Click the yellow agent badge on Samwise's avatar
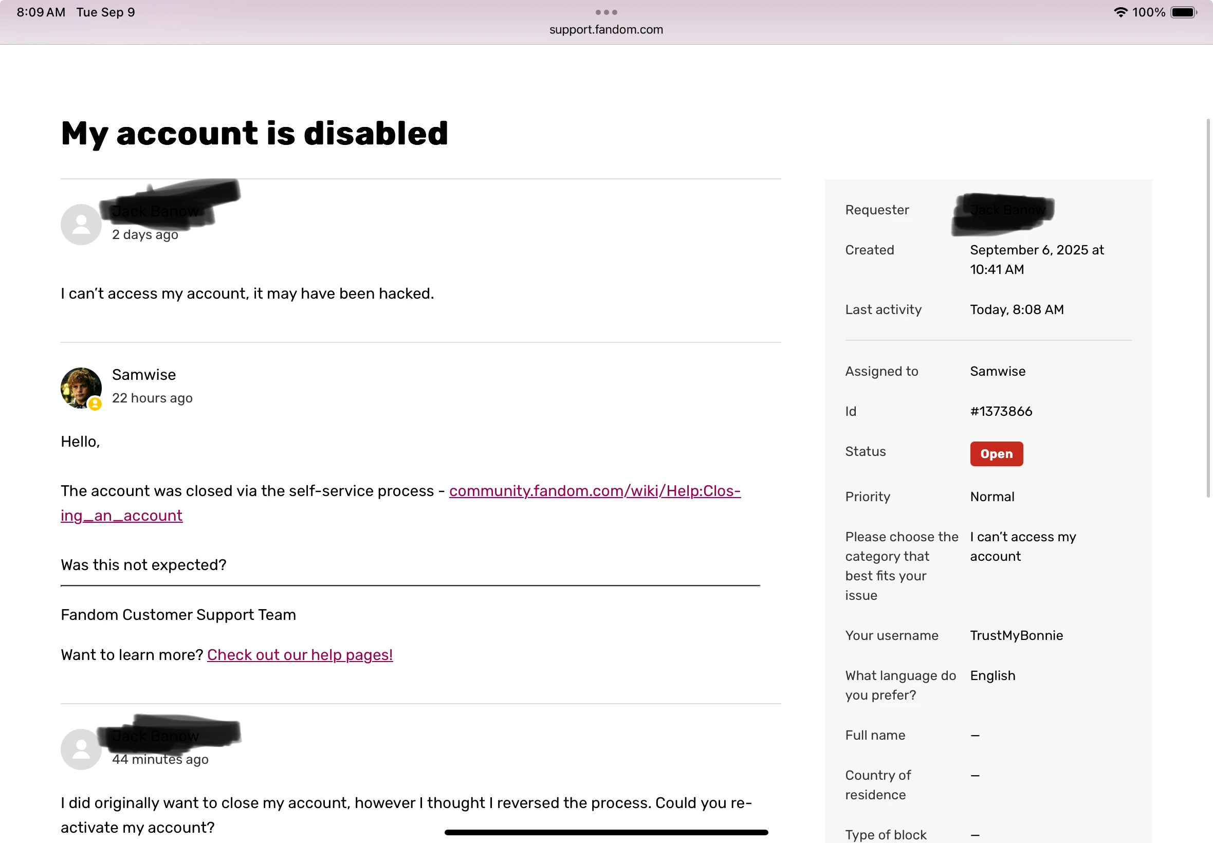This screenshot has height=843, width=1213. (x=95, y=404)
